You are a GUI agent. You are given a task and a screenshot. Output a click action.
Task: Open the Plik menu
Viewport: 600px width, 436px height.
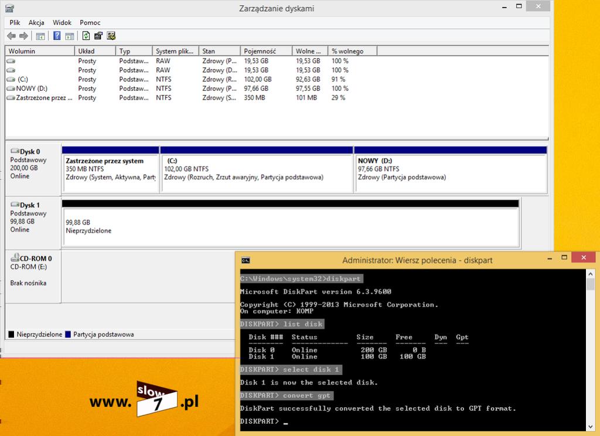click(15, 23)
